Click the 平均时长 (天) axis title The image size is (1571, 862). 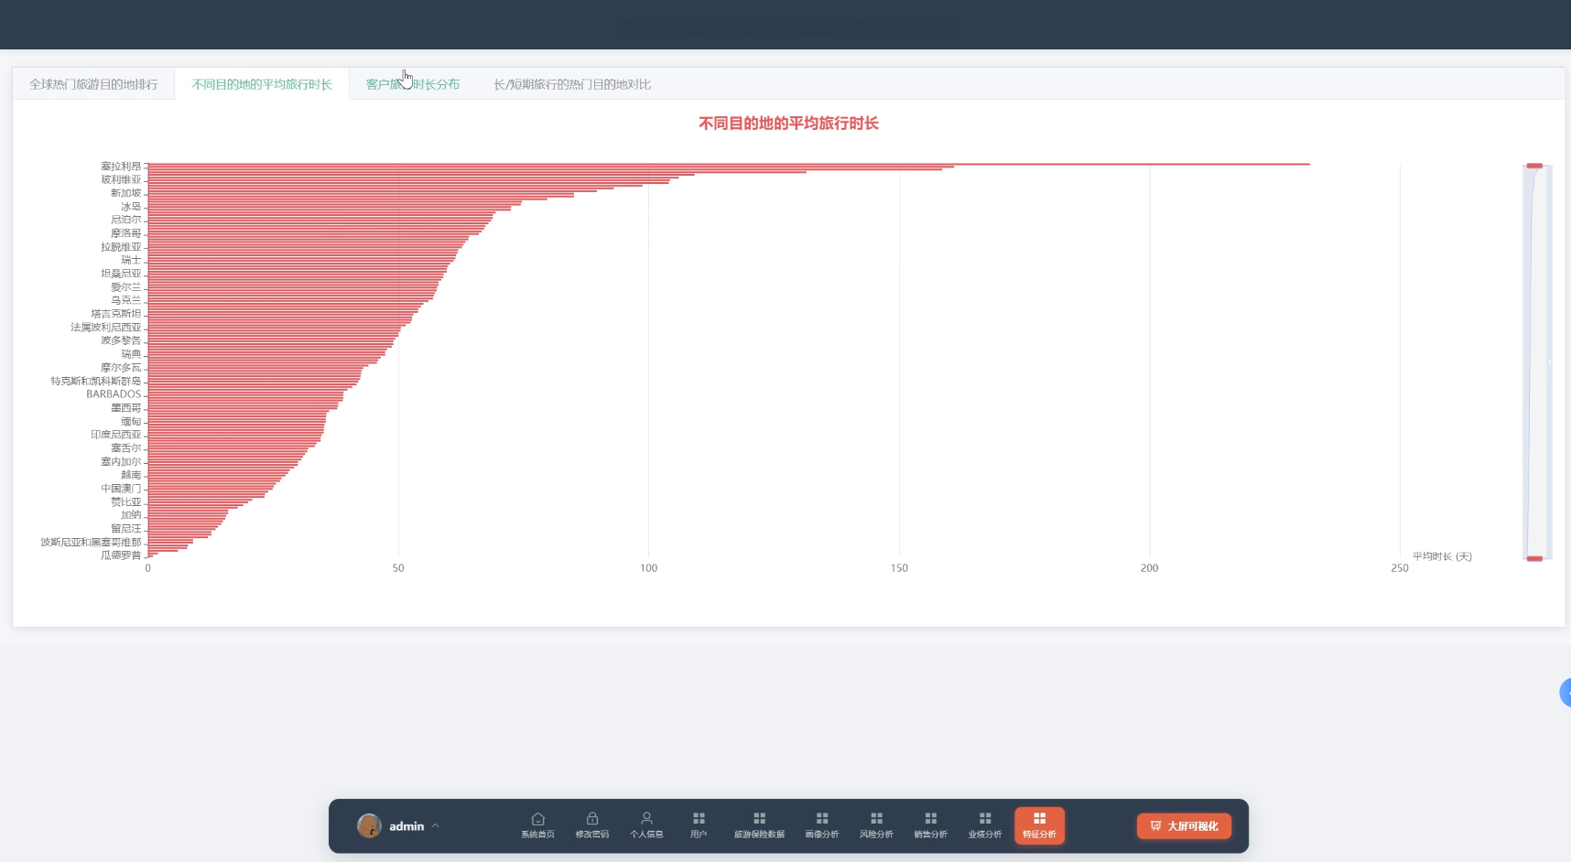1442,556
